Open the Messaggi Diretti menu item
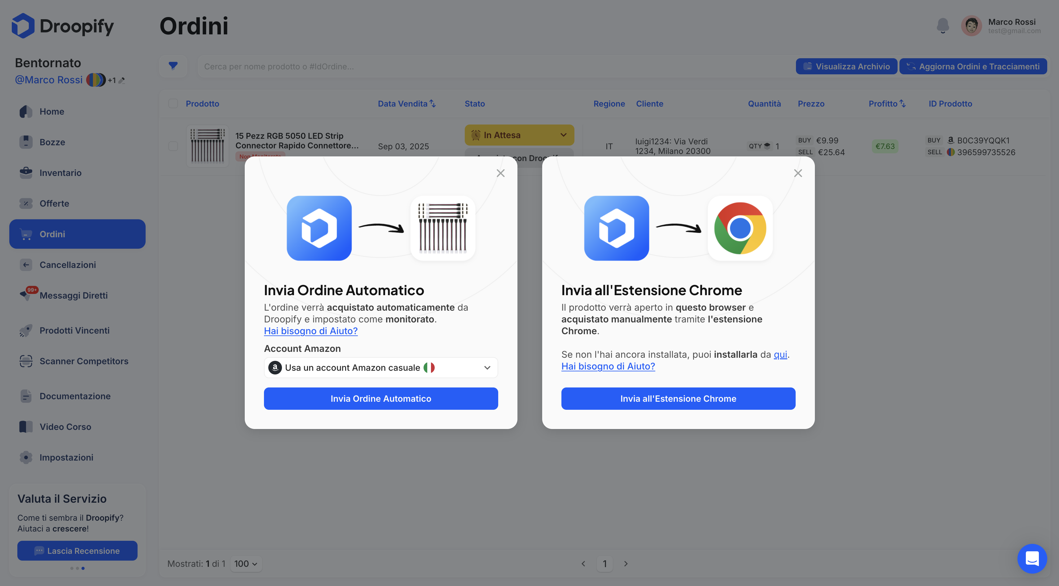The image size is (1059, 586). [x=77, y=295]
